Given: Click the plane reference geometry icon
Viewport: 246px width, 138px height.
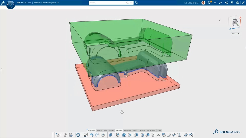Looking at the screenshot, I should (x=110, y=135).
